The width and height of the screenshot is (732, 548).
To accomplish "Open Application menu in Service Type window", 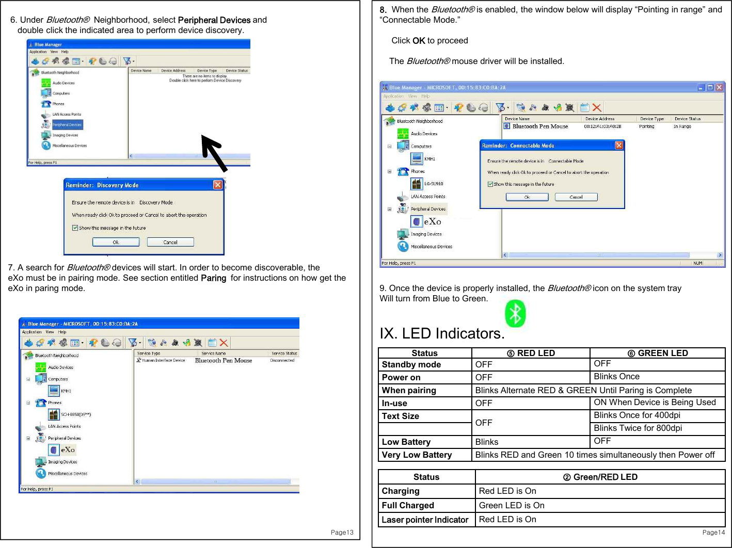I will click(32, 332).
